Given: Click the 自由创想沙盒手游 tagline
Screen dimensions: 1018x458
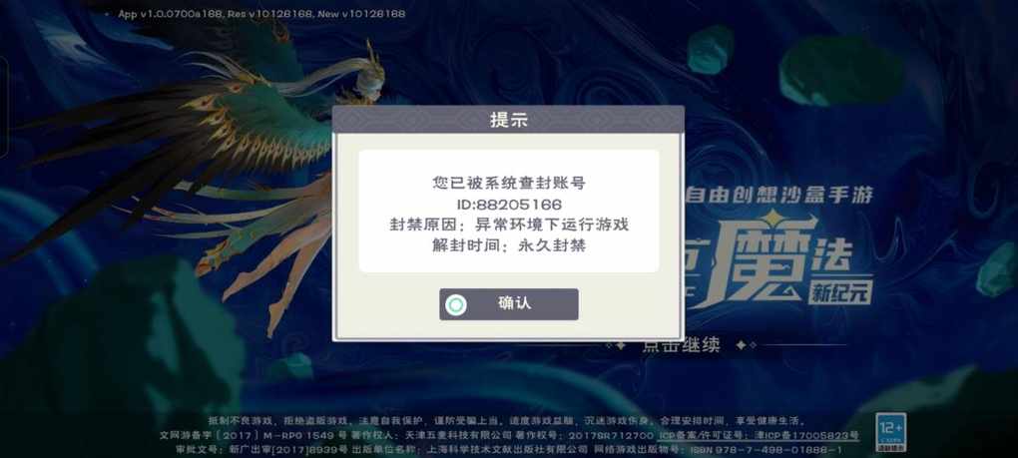Looking at the screenshot, I should [x=779, y=194].
